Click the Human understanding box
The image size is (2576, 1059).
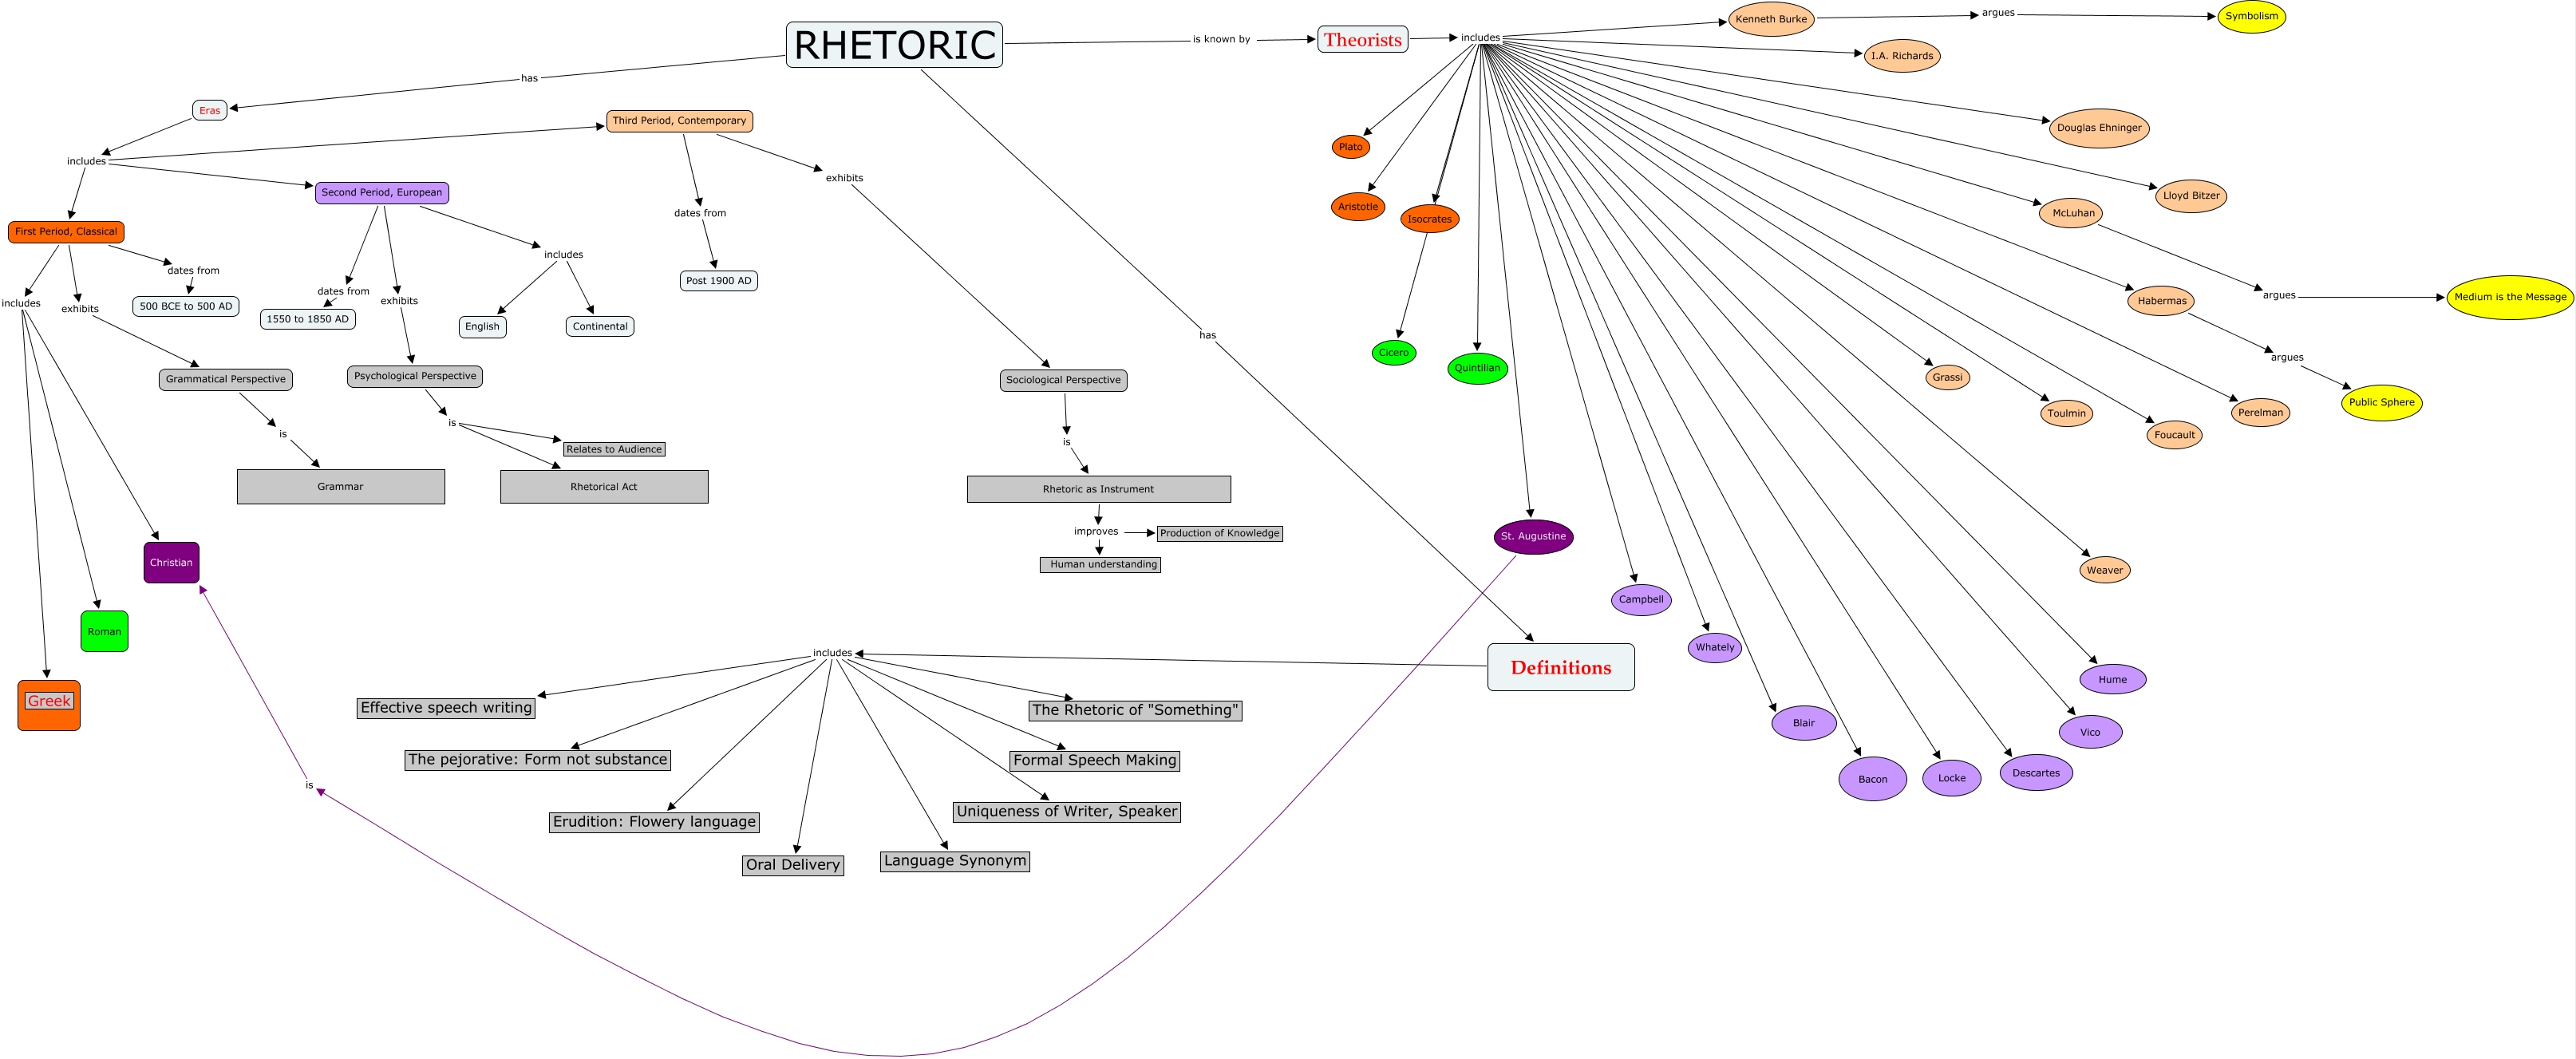(x=1101, y=565)
